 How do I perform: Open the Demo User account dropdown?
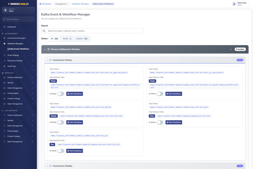point(241,4)
